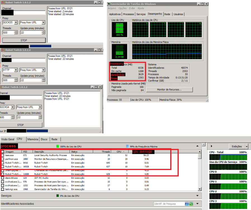
Task: Open the SOCKS5 proxy type dropdown
Action: tap(16, 22)
